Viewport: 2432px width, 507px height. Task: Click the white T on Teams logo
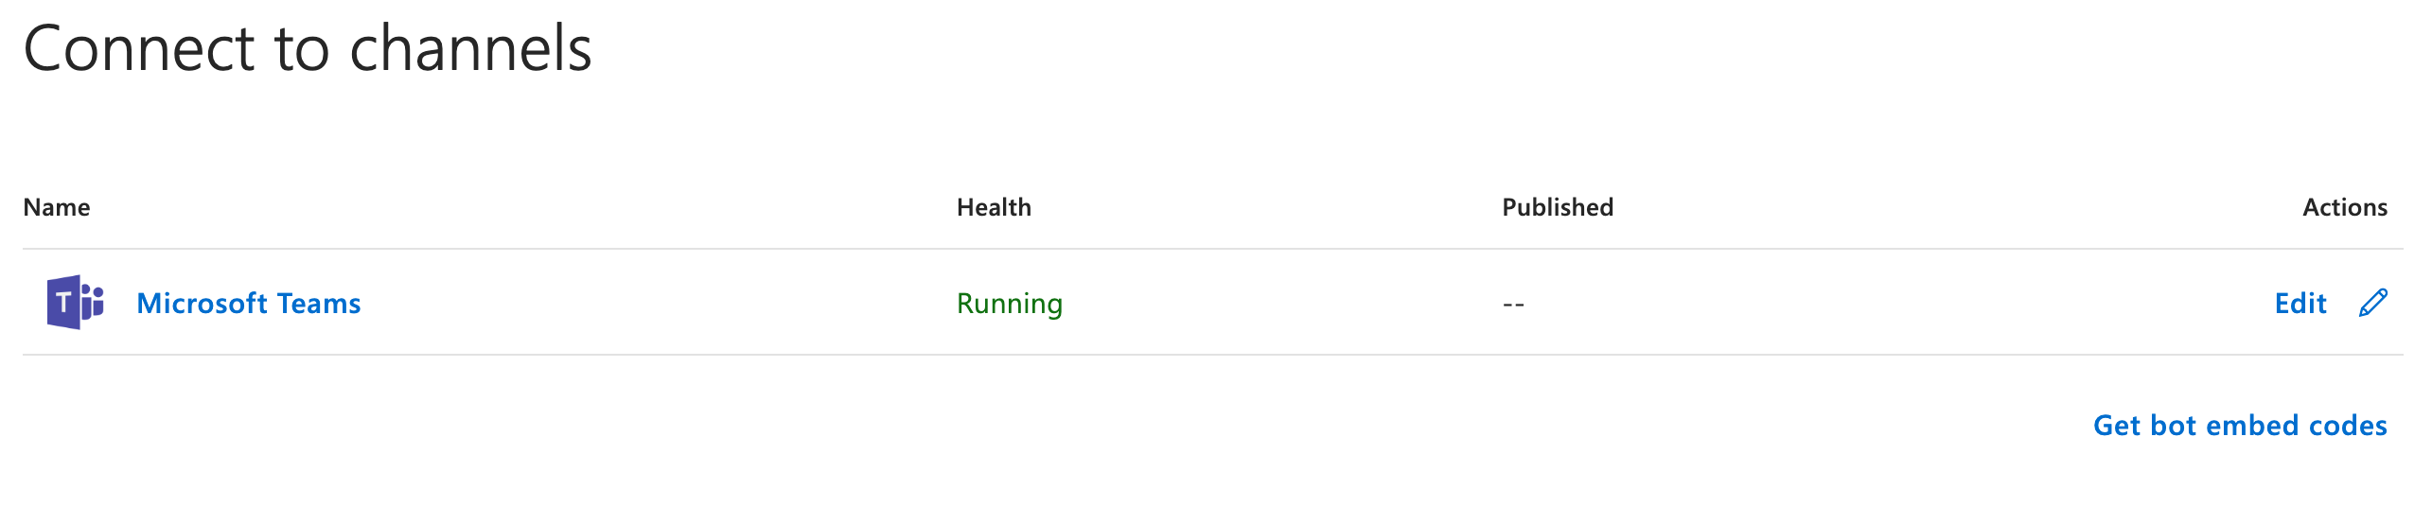click(63, 304)
